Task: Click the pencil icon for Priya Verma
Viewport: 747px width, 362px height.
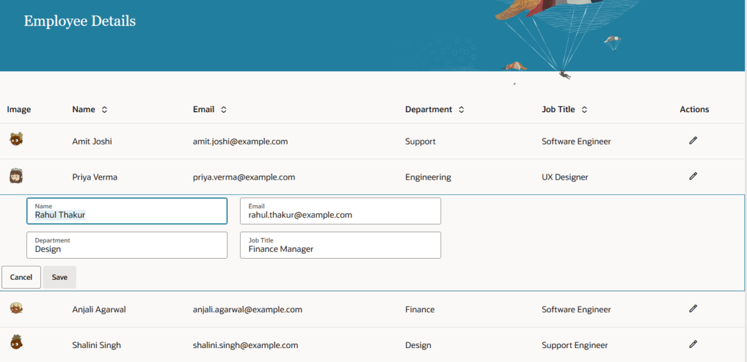Action: (693, 177)
